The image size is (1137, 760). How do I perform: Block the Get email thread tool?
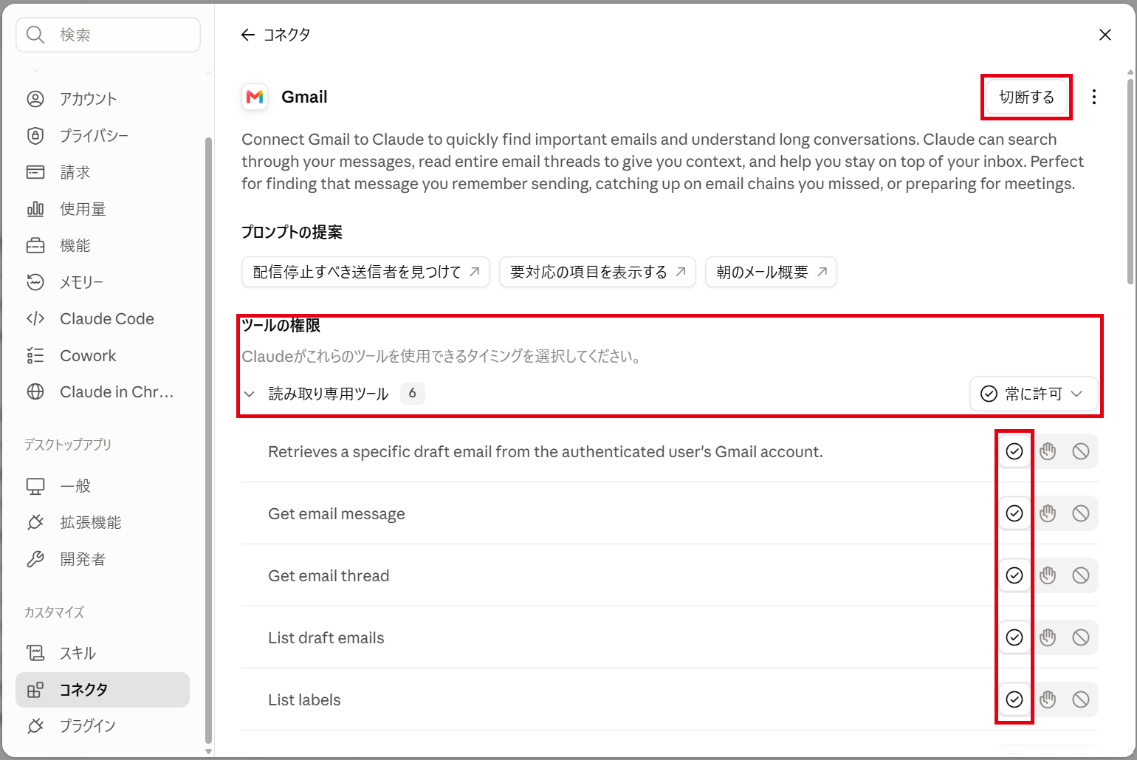[1081, 575]
